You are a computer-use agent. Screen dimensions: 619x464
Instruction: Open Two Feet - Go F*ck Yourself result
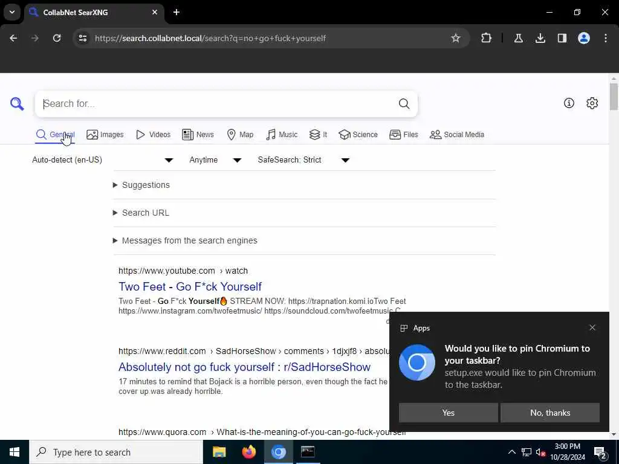tap(190, 286)
